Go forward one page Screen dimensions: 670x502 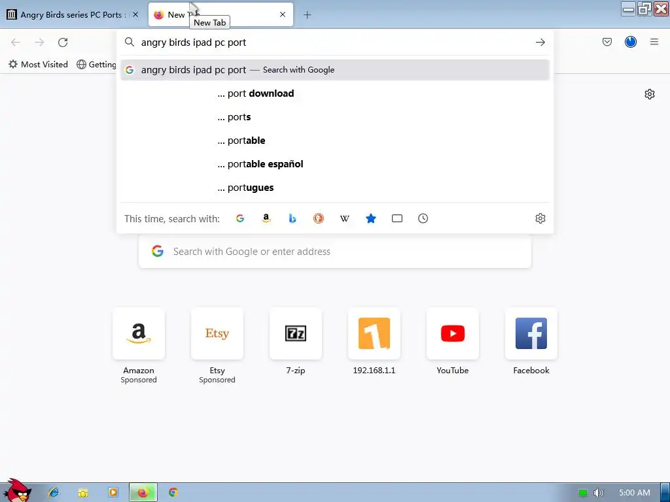[x=39, y=42]
